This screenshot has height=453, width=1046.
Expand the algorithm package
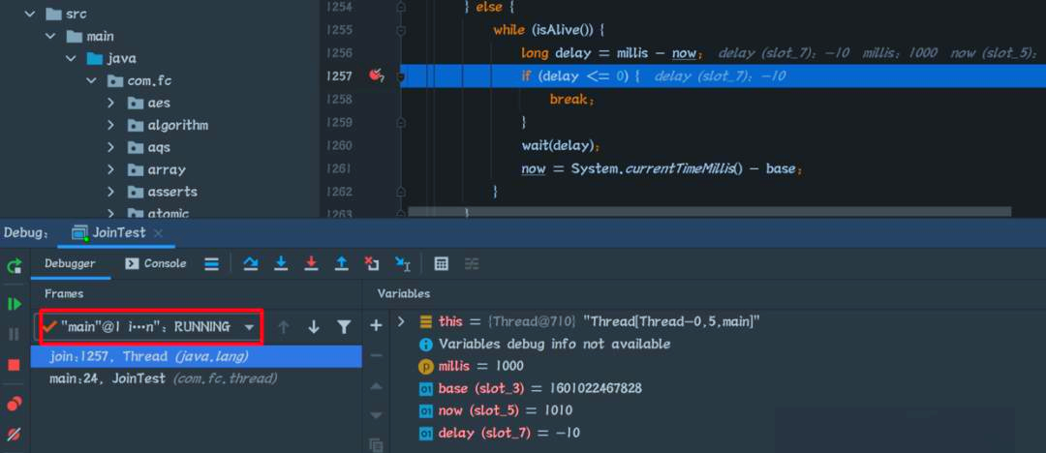(111, 125)
